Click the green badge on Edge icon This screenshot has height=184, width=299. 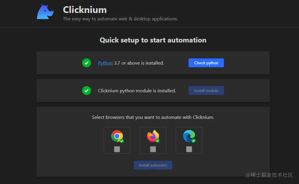pos(194,141)
